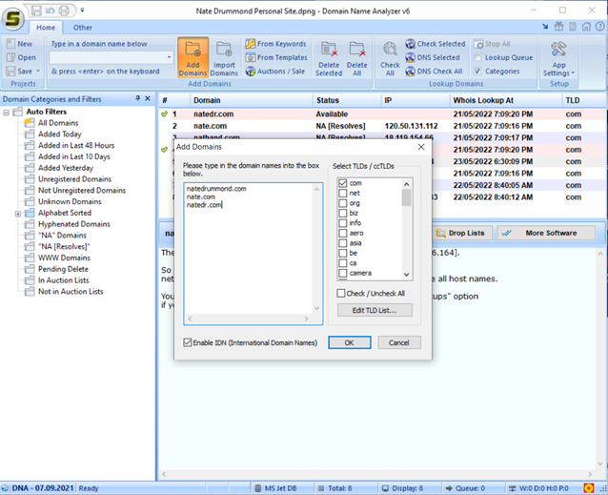Pin the Domain Categories panel
608x495 pixels.
(x=137, y=98)
